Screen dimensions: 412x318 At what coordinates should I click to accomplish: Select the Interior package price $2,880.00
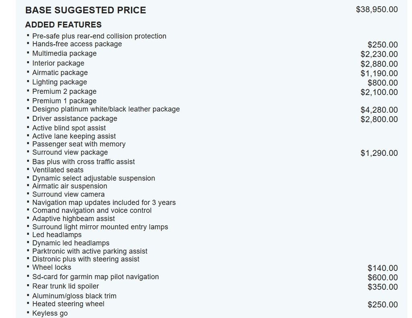[x=379, y=64]
